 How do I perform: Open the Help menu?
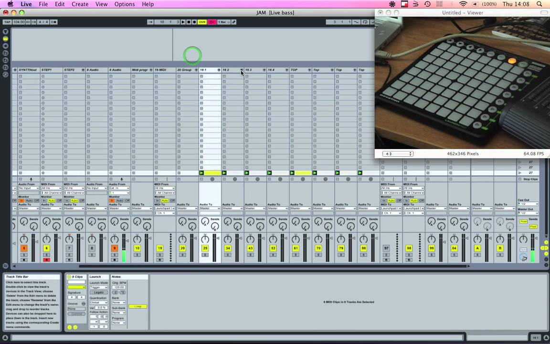click(148, 4)
